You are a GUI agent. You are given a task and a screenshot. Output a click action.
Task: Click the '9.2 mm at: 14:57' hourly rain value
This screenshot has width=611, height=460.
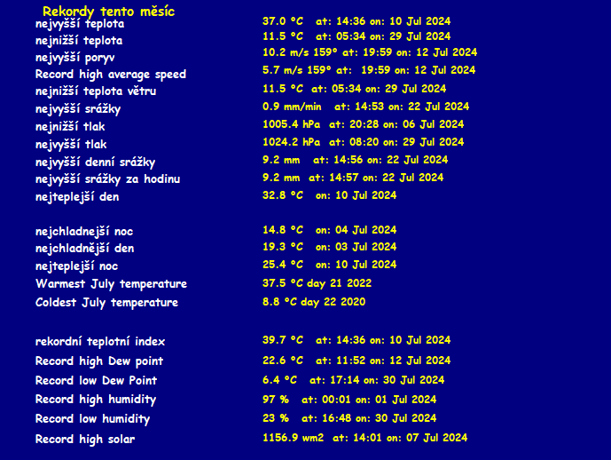[353, 178]
